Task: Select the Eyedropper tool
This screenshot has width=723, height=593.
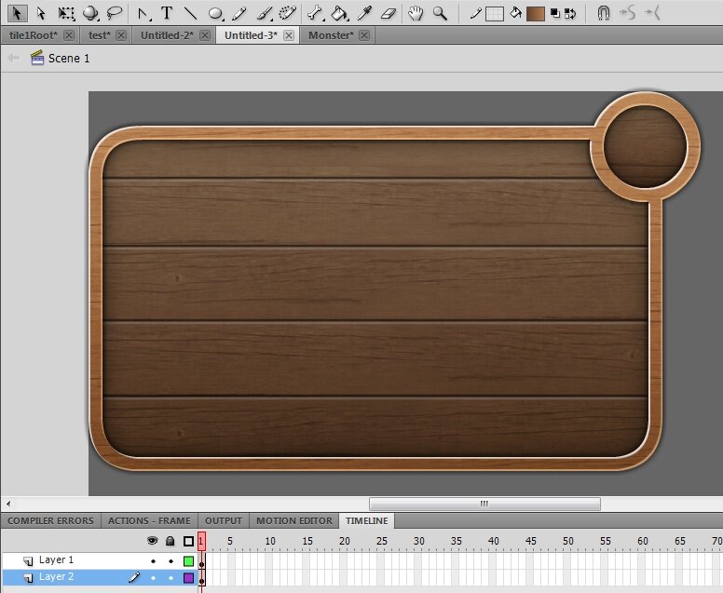Action: [x=365, y=13]
